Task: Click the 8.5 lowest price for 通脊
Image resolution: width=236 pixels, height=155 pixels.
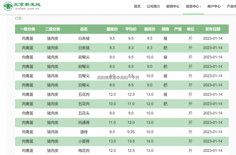Action: point(112,132)
